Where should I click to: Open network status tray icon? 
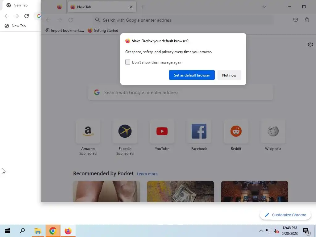click(269, 231)
